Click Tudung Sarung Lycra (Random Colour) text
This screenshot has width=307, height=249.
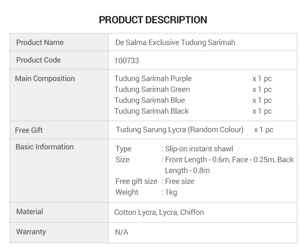click(x=180, y=130)
